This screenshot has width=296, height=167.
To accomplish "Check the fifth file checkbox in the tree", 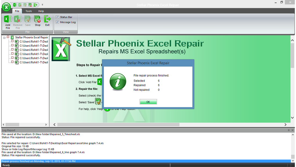I will (12, 58).
